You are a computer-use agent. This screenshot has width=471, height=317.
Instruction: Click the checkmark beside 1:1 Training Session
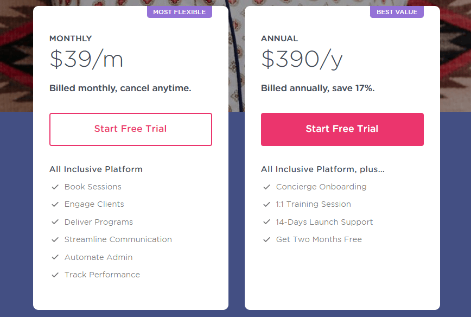point(266,204)
